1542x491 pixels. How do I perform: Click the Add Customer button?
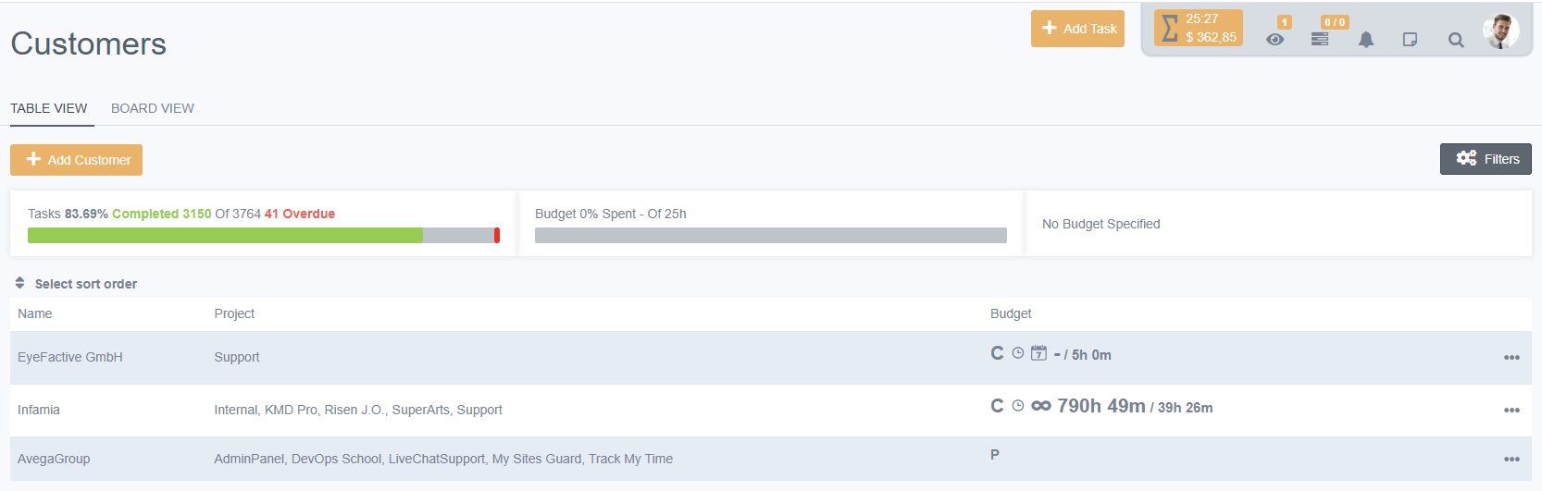pyautogui.click(x=77, y=160)
